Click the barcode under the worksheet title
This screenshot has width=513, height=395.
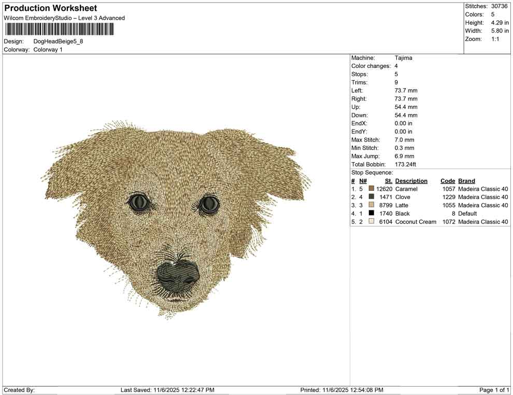click(x=59, y=30)
